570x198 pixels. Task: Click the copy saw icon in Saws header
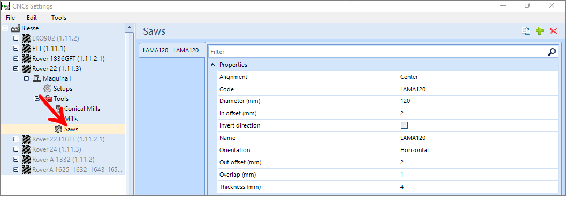tap(526, 31)
